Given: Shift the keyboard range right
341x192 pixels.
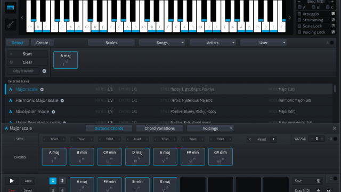Looking at the screenshot, I should point(290,18).
